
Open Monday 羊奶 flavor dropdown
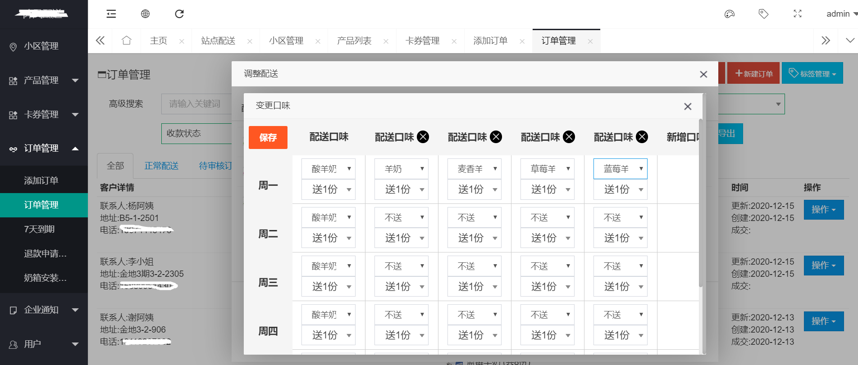coord(402,169)
